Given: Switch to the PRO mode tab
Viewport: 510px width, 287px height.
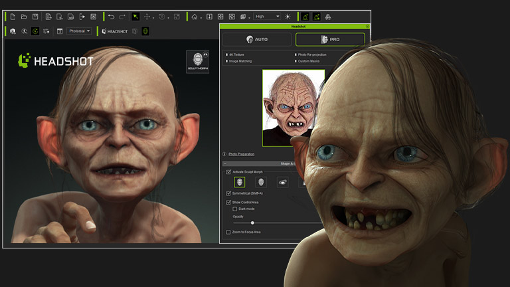Looking at the screenshot, I should tap(330, 39).
